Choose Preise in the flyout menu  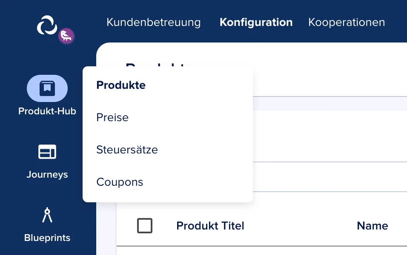[112, 117]
